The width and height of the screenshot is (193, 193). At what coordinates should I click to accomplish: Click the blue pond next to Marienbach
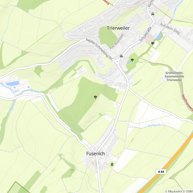[12, 83]
